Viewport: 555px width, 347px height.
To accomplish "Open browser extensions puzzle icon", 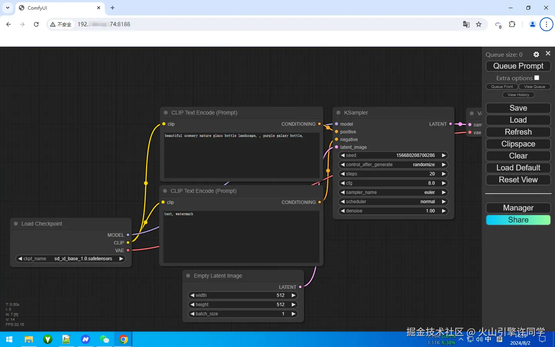I will click(x=512, y=24).
